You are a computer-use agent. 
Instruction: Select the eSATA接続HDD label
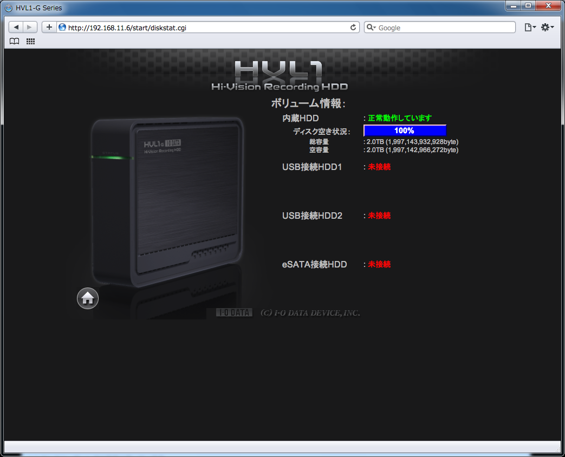[x=314, y=264]
